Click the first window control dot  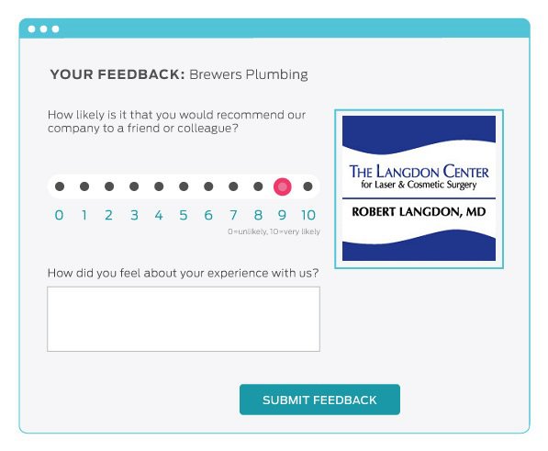pyautogui.click(x=31, y=28)
